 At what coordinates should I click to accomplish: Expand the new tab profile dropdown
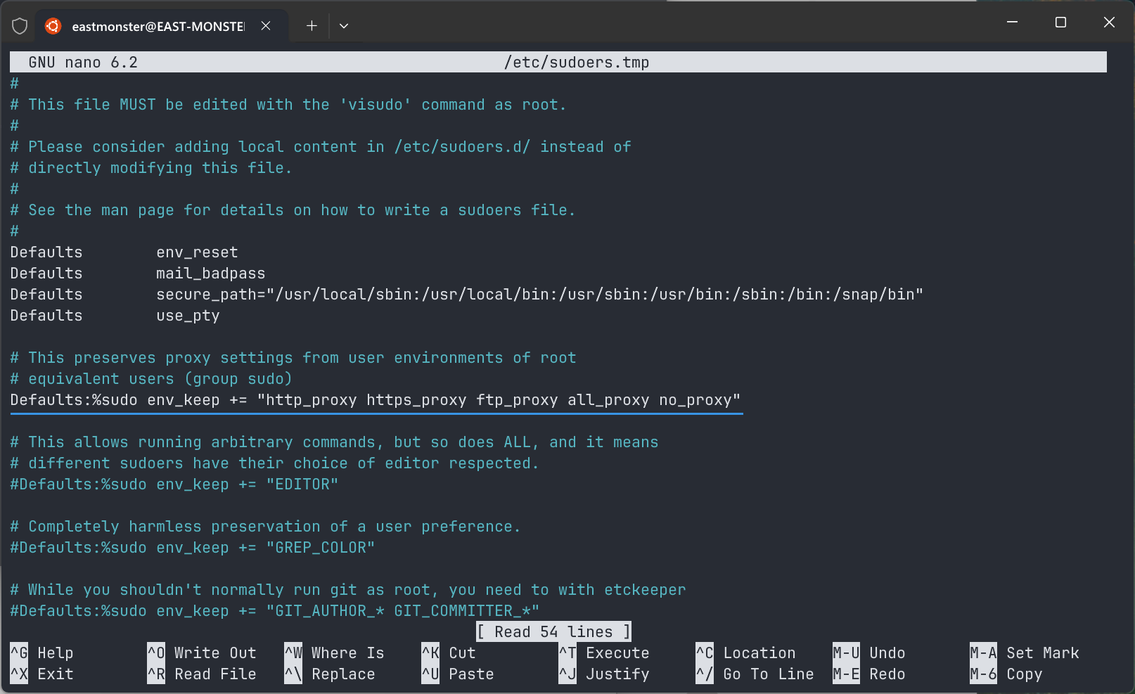click(x=344, y=26)
